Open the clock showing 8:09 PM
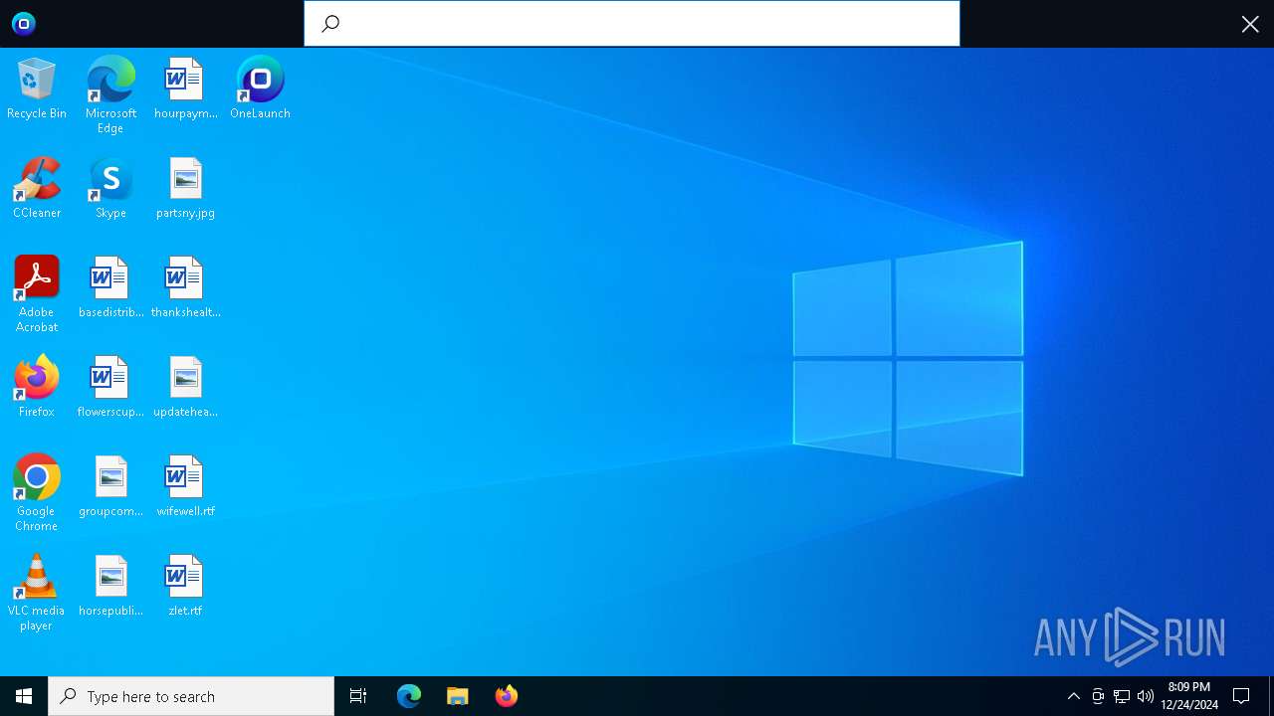The height and width of the screenshot is (716, 1274). click(x=1189, y=696)
